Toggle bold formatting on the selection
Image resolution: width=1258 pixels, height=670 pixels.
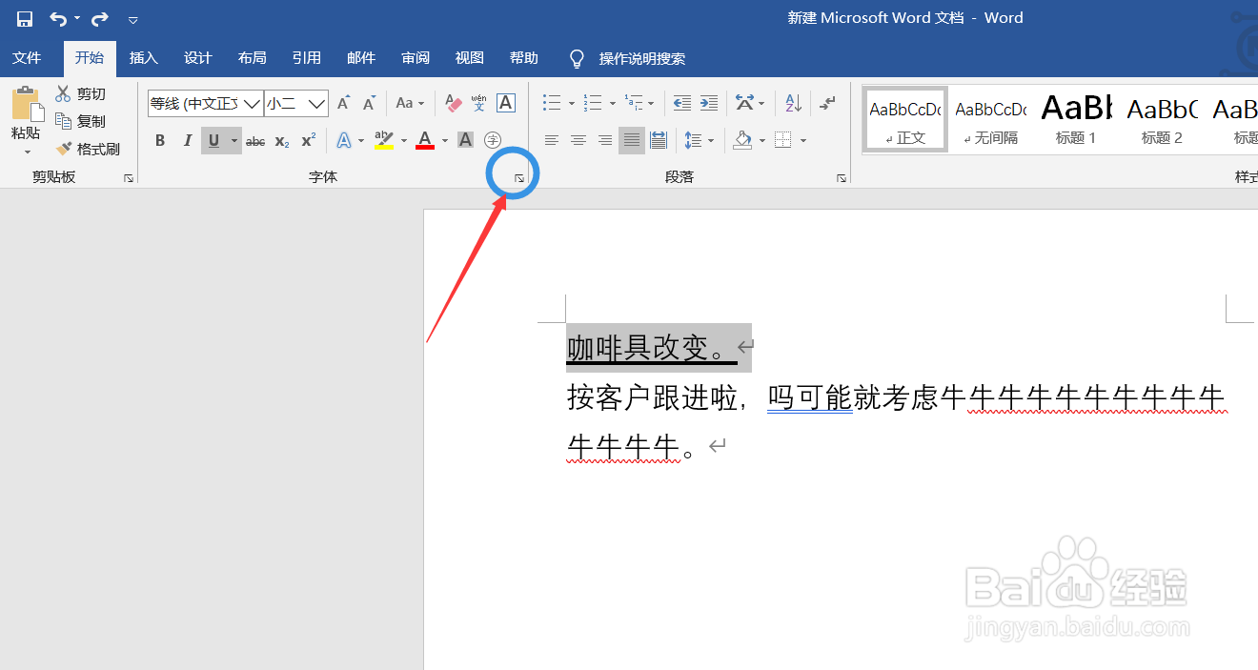pos(160,140)
